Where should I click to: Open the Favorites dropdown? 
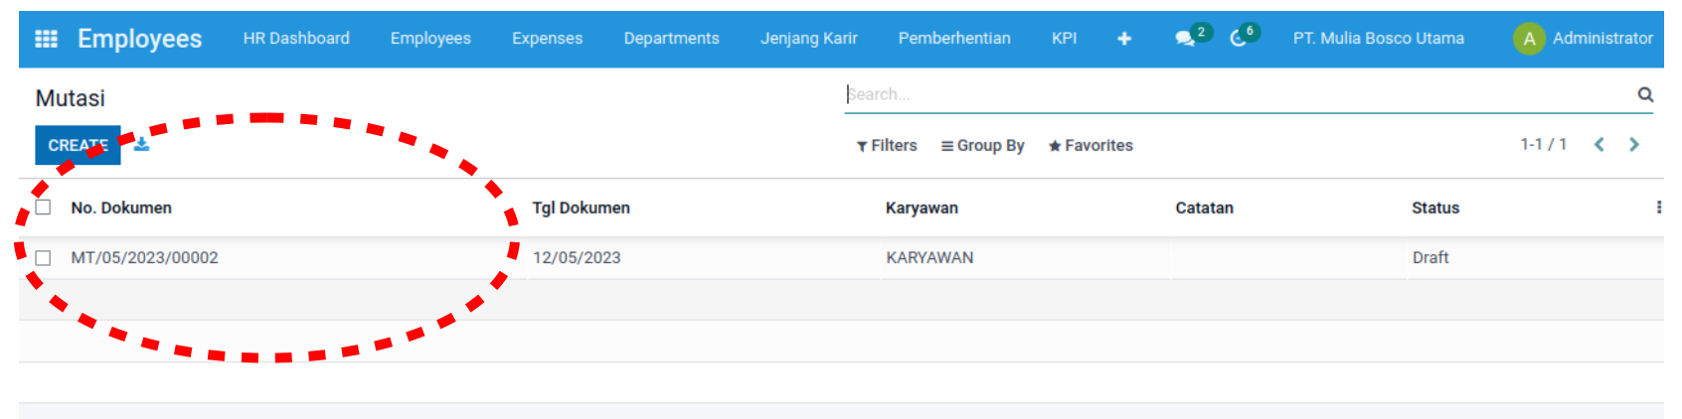click(x=1091, y=146)
